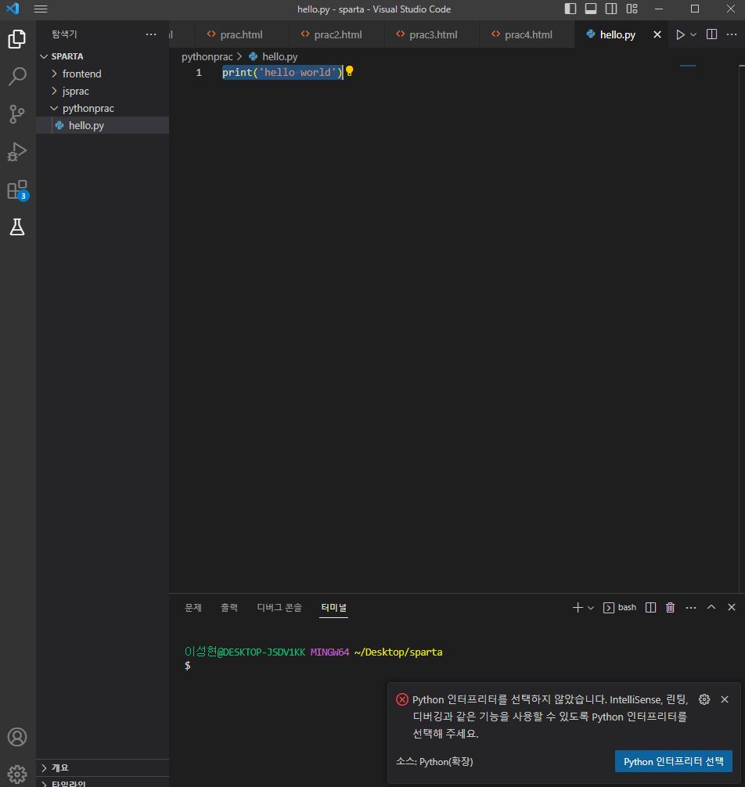Open editor more actions menu

coord(732,34)
